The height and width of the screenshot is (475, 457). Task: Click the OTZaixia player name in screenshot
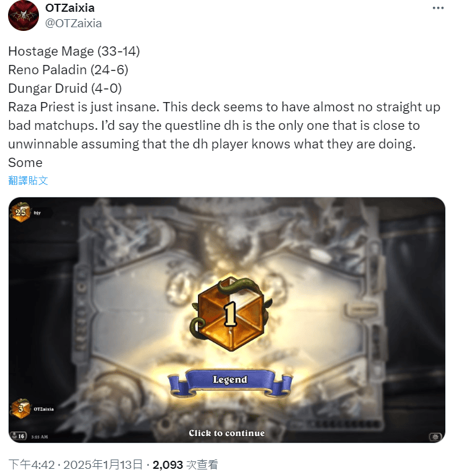click(x=44, y=409)
